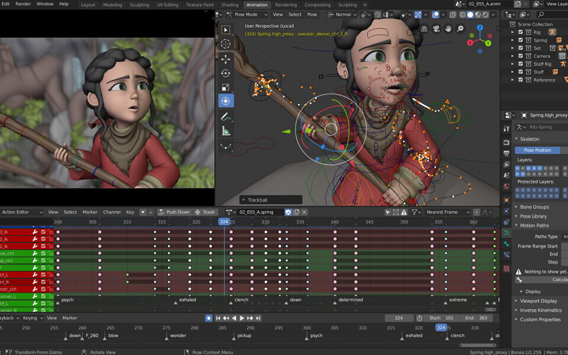Open the Nearest Frame snapping dropdown

448,212
